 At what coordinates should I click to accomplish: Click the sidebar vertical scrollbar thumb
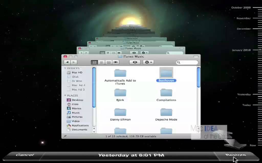pos(94,87)
